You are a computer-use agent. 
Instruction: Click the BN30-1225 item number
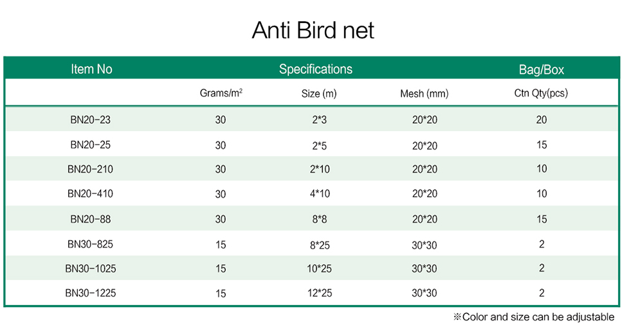point(91,293)
